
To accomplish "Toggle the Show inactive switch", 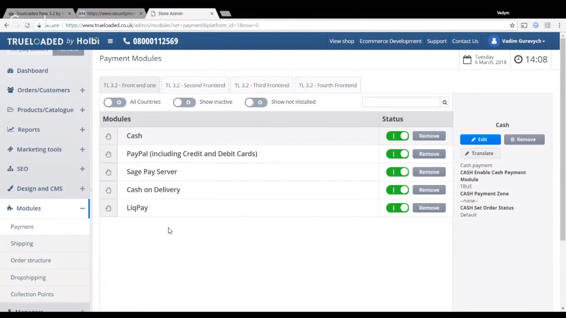I will (x=185, y=102).
